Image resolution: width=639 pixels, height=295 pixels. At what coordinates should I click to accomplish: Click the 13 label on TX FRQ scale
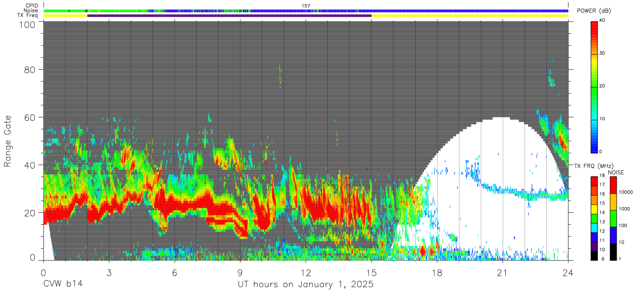[x=602, y=222]
